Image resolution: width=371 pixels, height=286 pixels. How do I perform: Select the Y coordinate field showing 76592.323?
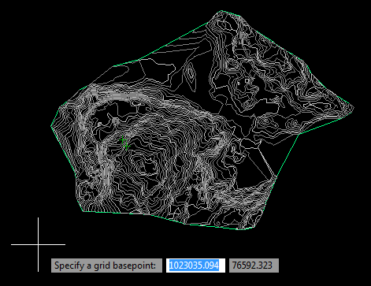[254, 266]
